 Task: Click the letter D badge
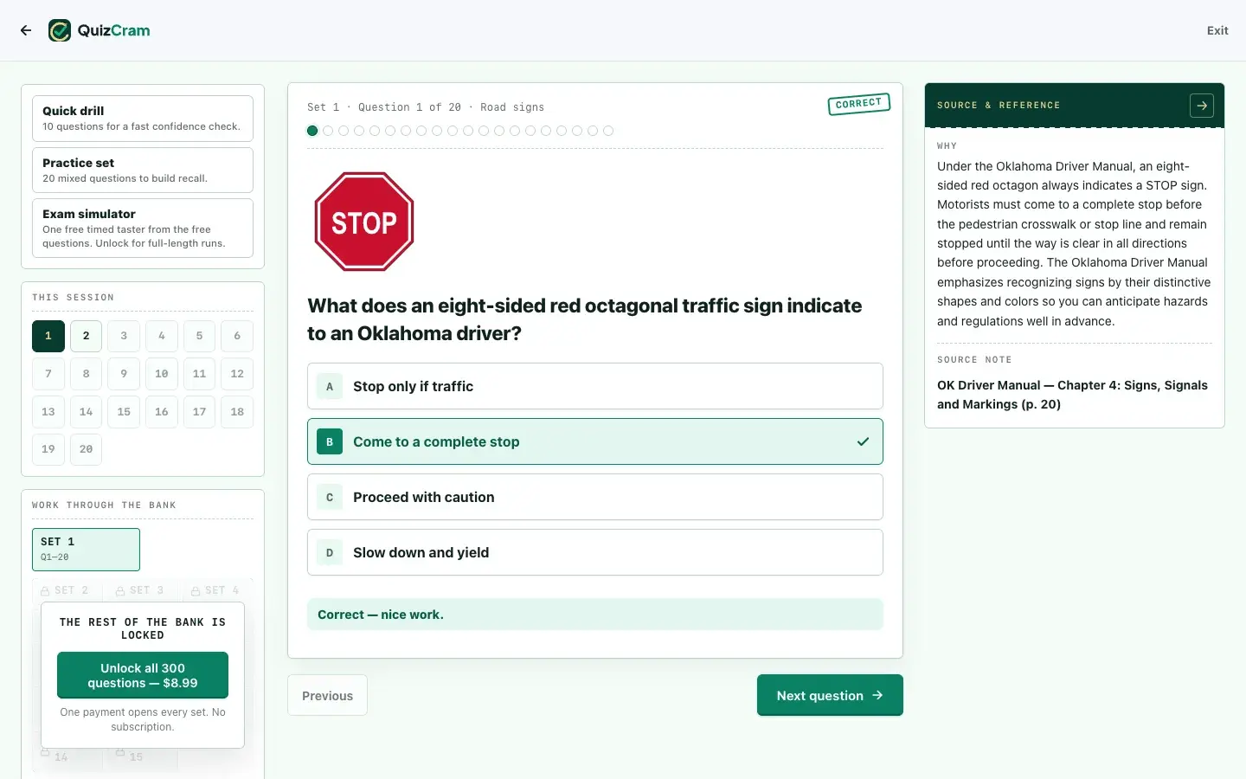[330, 552]
